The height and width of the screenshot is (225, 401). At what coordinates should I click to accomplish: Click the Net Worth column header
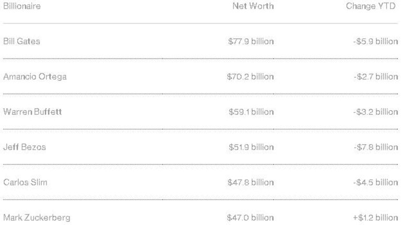click(x=253, y=6)
